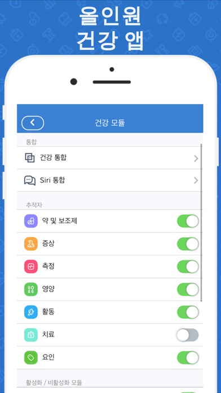Disable the 약 및 보조제 toggle
221x393 pixels.
click(188, 221)
